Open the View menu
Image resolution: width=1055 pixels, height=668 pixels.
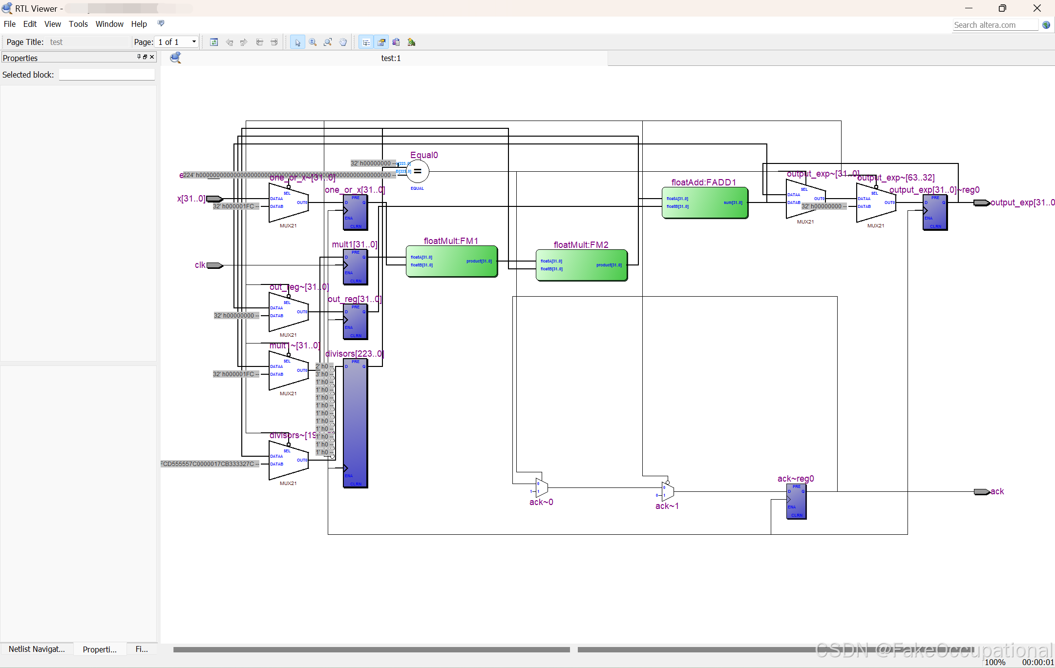click(x=52, y=24)
